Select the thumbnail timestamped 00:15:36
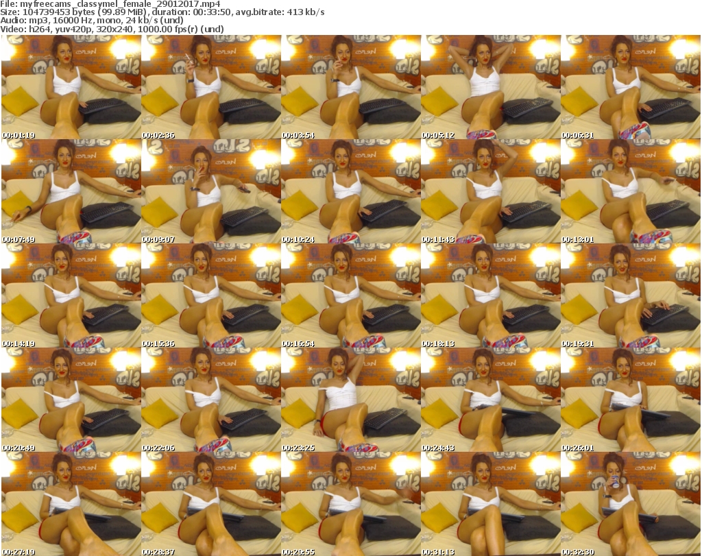The image size is (702, 556). click(x=211, y=295)
